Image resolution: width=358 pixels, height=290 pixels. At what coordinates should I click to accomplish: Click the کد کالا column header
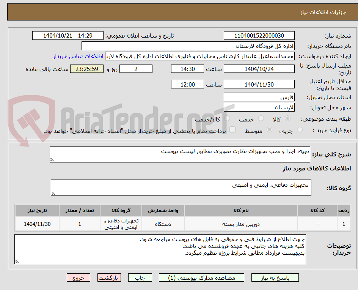tap(317, 210)
